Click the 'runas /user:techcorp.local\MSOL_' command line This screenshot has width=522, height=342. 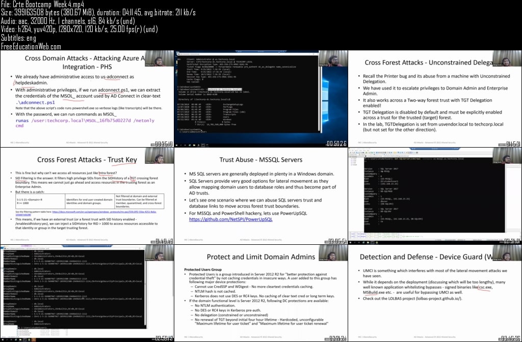tap(85, 123)
